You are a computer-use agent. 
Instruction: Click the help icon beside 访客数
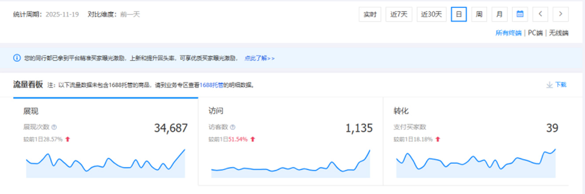(x=233, y=127)
